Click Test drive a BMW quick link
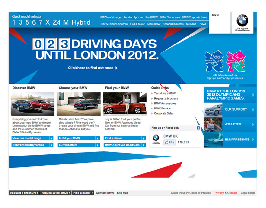Viewport: 266px width, 208px height. pyautogui.click(x=165, y=93)
